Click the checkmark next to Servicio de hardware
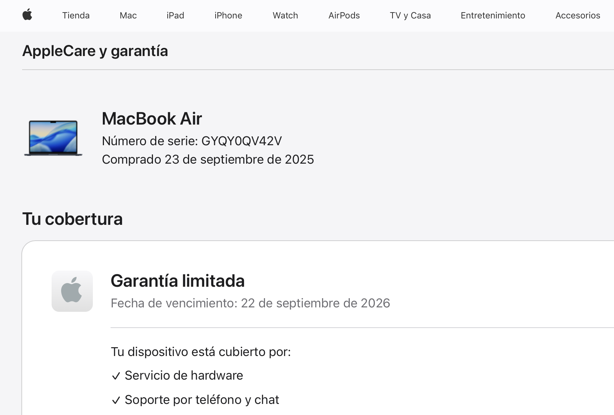The width and height of the screenshot is (614, 415). tap(116, 376)
